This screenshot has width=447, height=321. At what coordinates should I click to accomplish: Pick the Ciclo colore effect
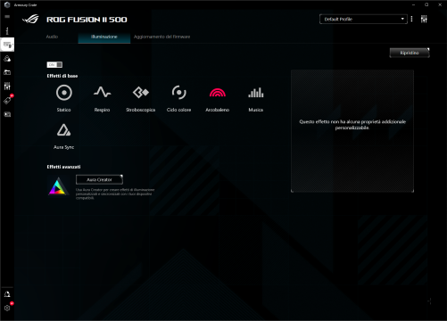[178, 98]
